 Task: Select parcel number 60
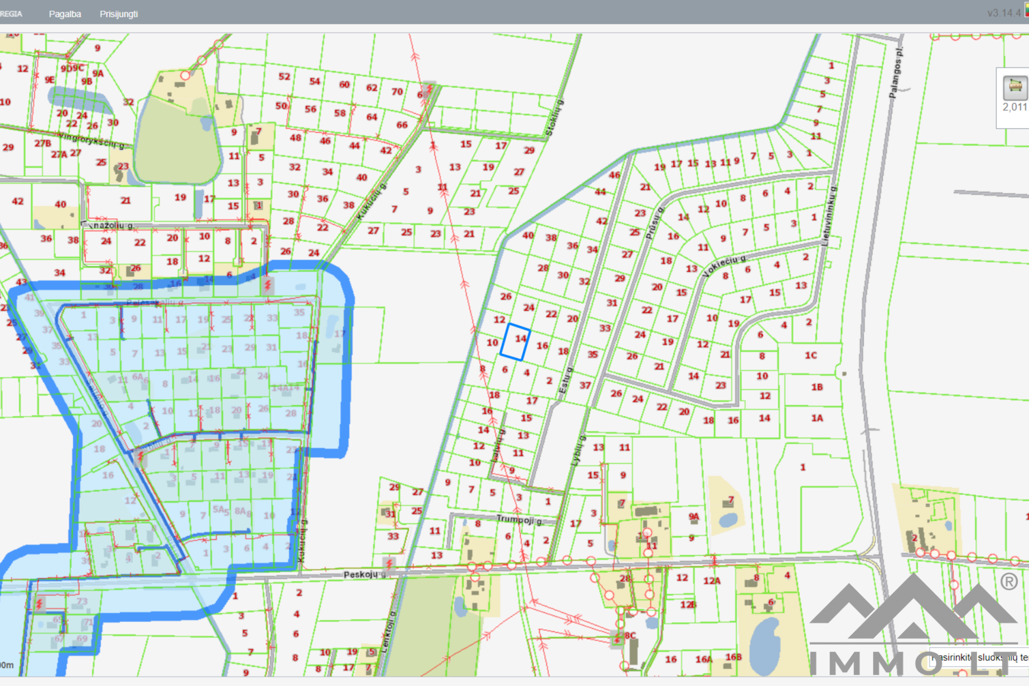coord(345,85)
